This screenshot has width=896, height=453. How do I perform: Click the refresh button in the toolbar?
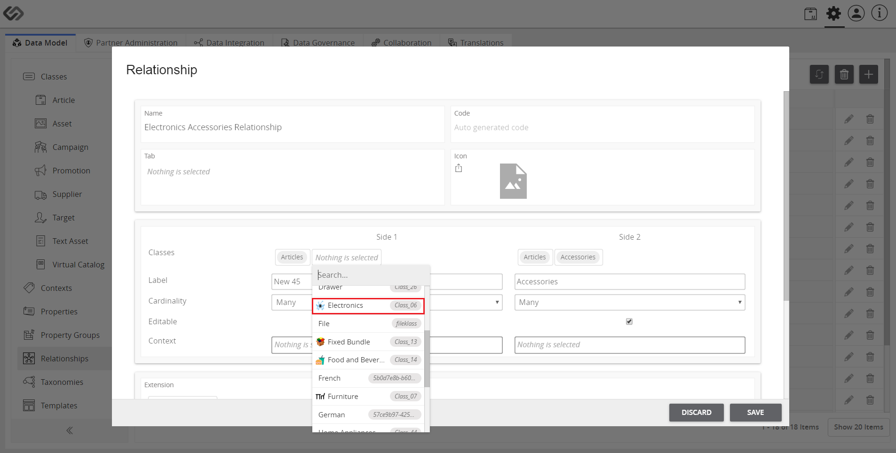pos(819,74)
